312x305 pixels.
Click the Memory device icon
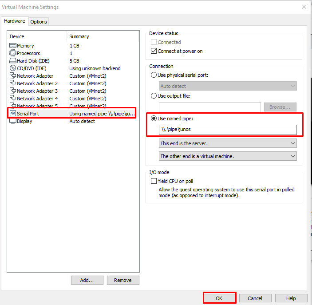pyautogui.click(x=13, y=45)
